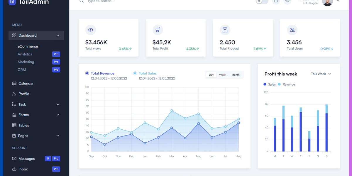Switch to the Month chart tab
The image size is (352, 176).
tap(236, 75)
